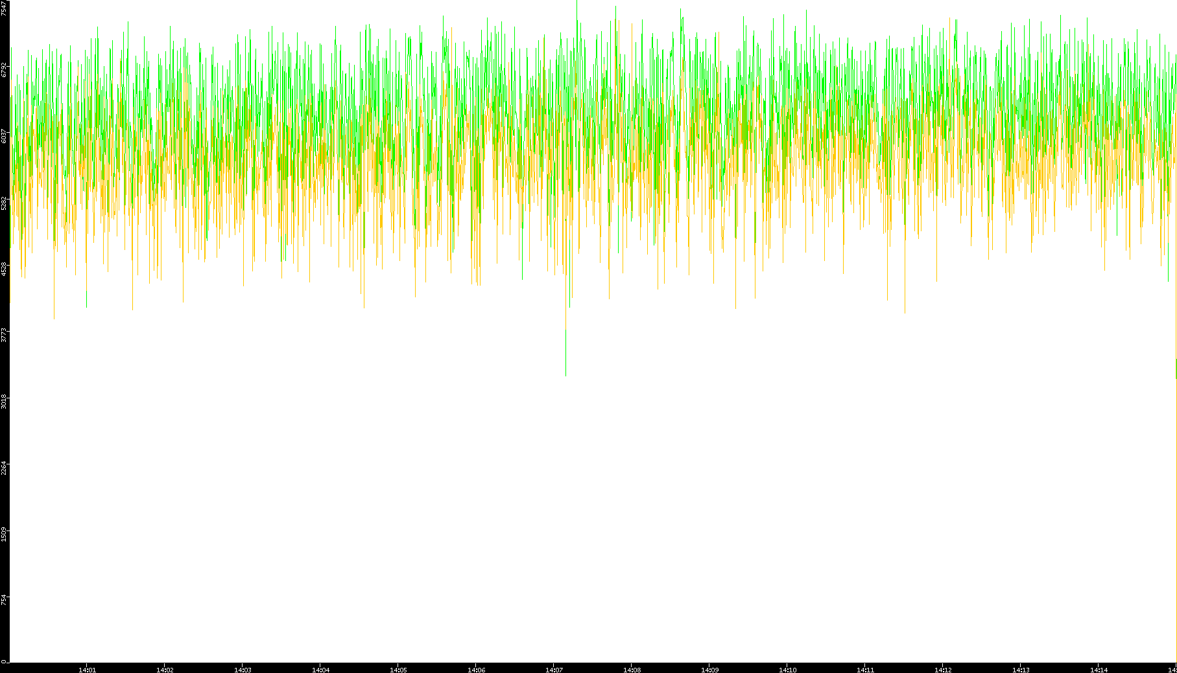Click the 754 value axis label
Screen dimensions: 1177x673
tap(5, 600)
